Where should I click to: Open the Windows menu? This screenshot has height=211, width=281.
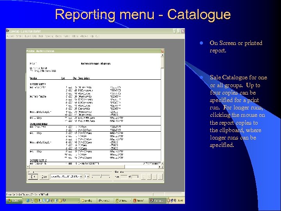point(84,36)
